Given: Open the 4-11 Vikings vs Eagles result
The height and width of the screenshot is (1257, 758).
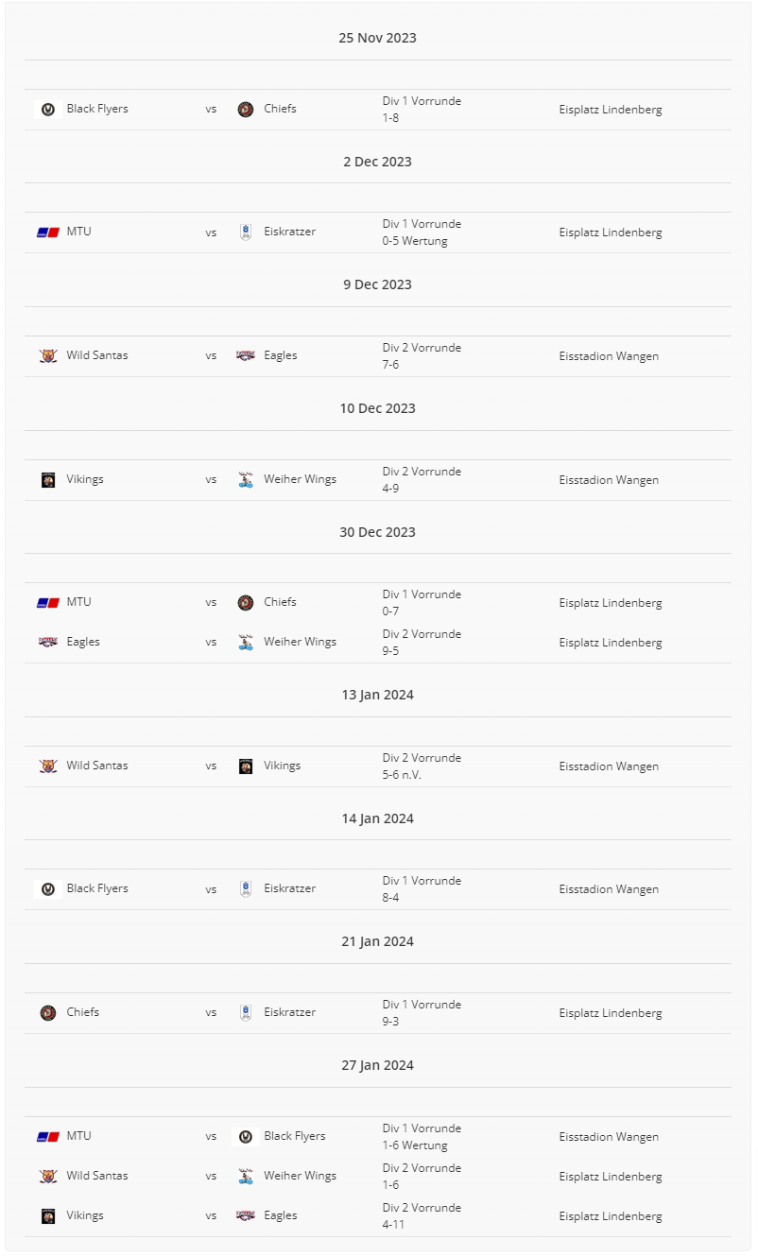Looking at the screenshot, I should tap(393, 1225).
